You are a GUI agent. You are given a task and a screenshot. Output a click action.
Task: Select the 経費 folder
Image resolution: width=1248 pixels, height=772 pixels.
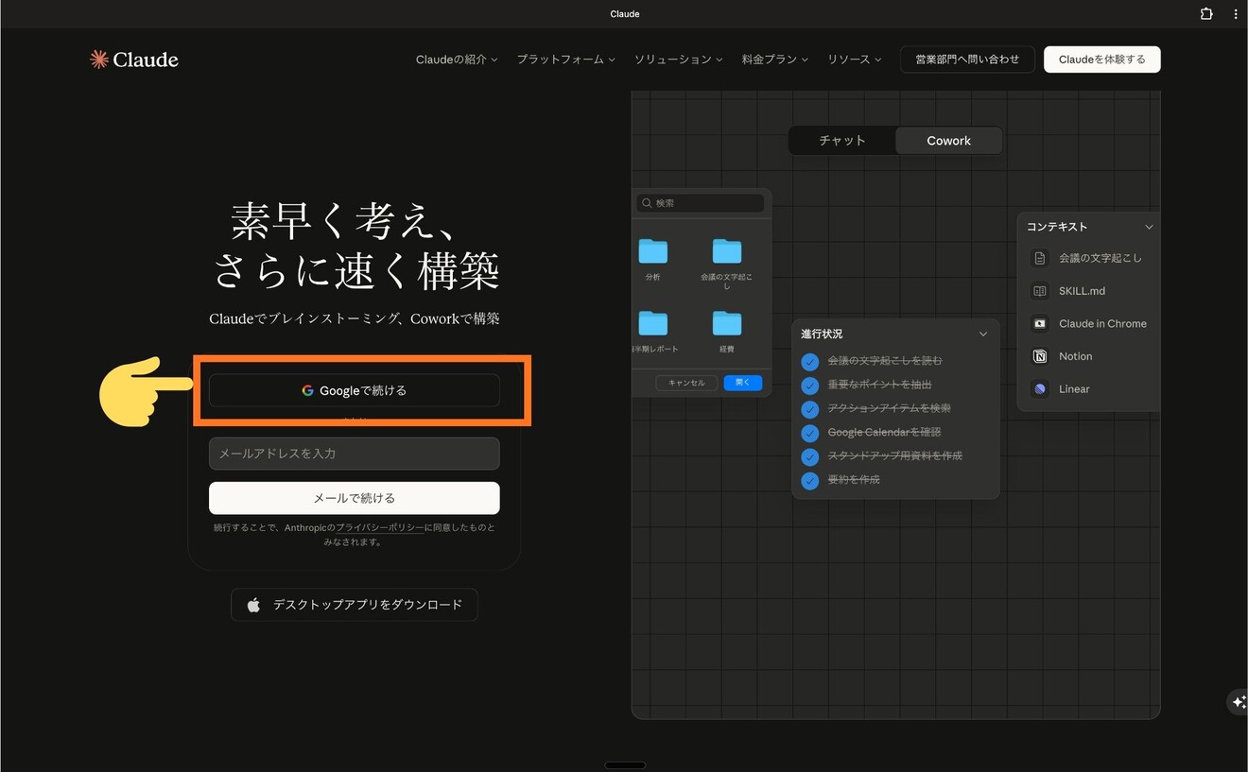(726, 323)
